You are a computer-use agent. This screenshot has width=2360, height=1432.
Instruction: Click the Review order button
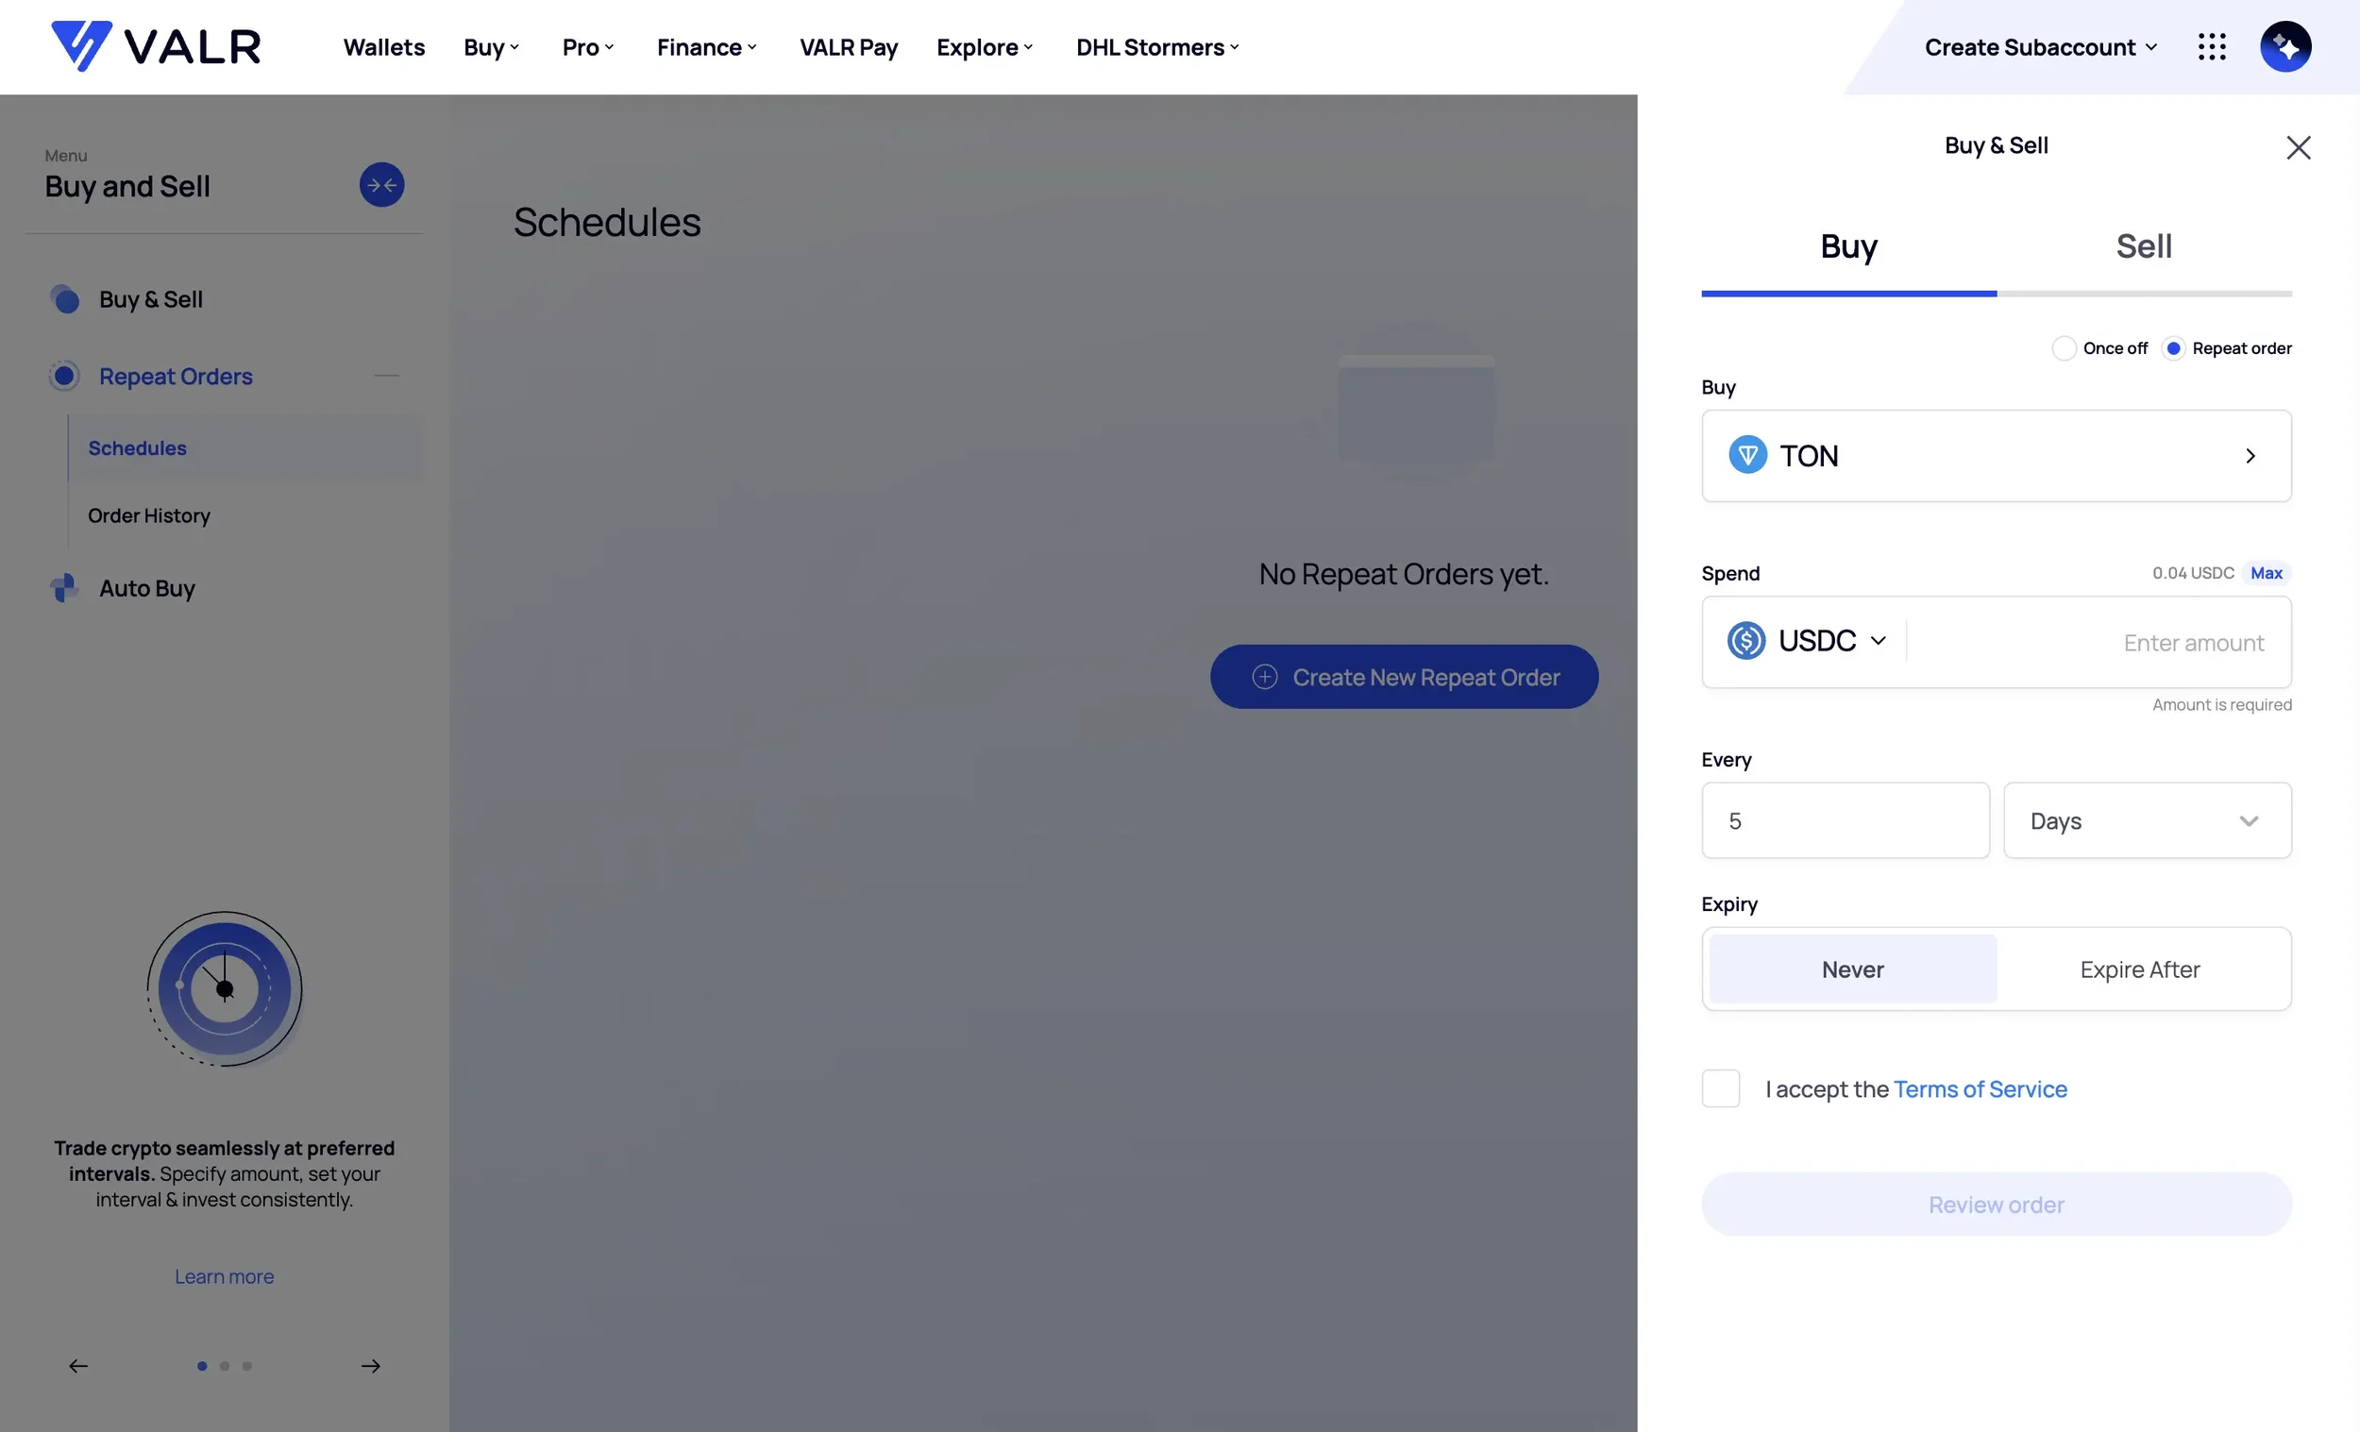tap(1996, 1203)
